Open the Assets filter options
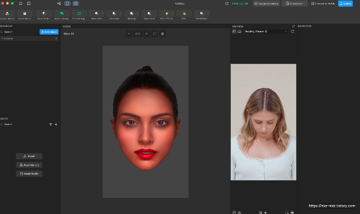The height and width of the screenshot is (214, 360). pos(50,125)
